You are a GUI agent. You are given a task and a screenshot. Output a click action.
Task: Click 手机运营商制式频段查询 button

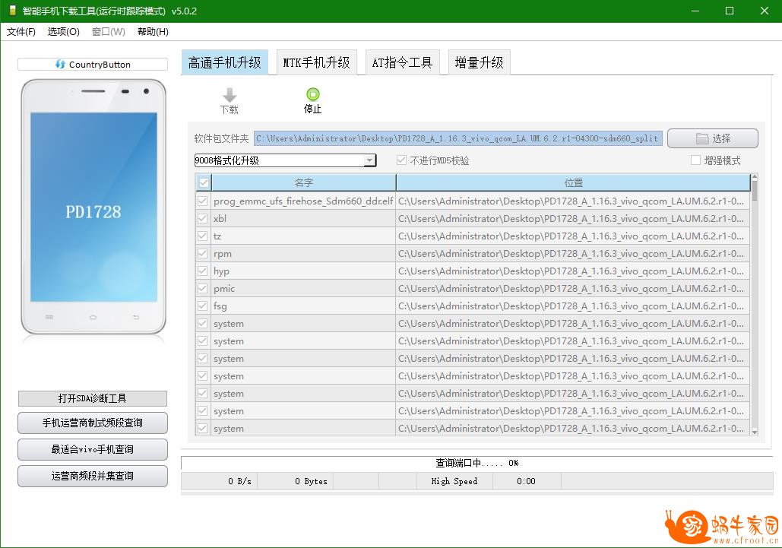[x=93, y=423]
